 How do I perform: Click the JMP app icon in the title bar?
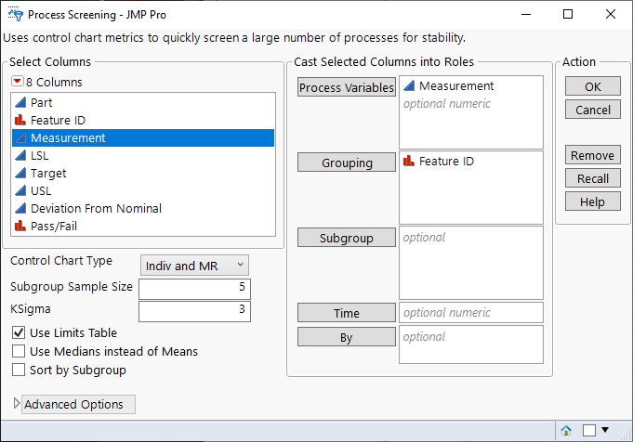click(x=13, y=15)
